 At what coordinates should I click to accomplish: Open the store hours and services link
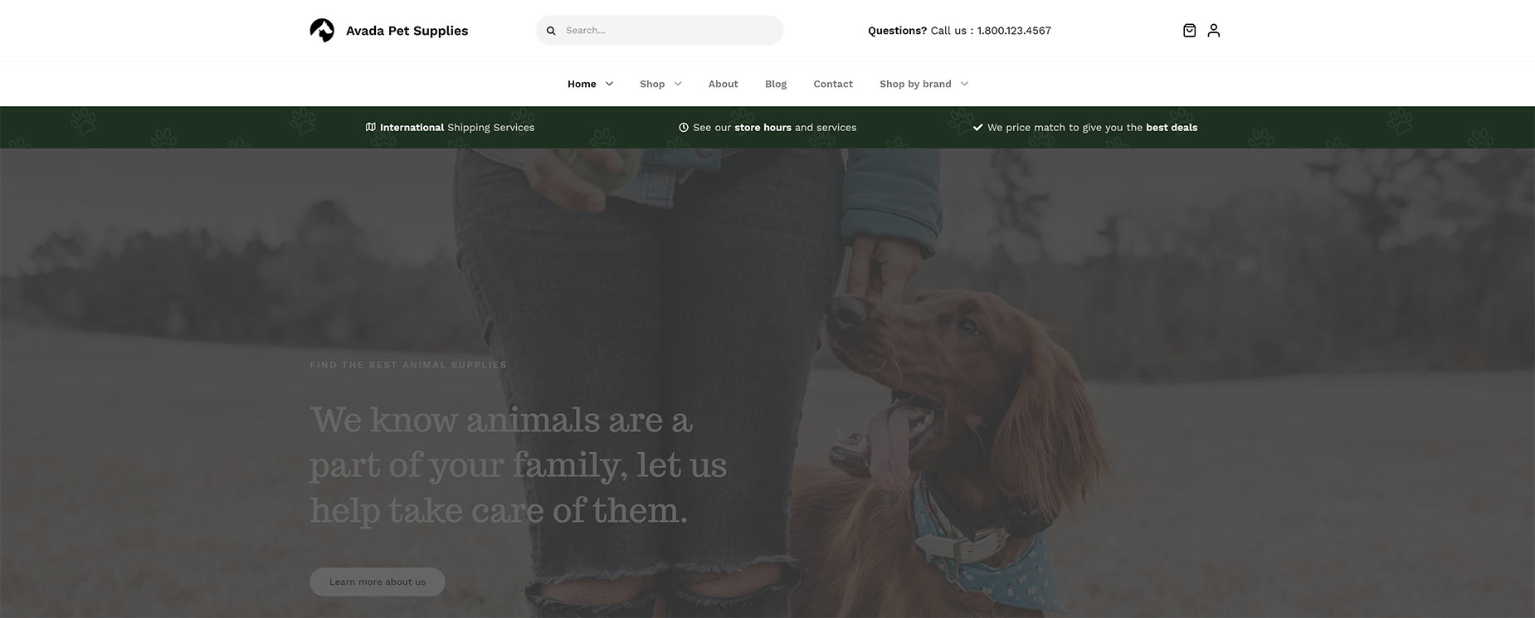775,127
